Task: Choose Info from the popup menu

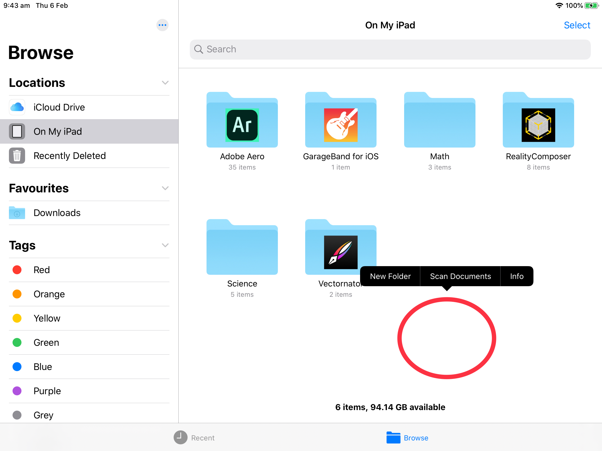Action: (x=517, y=276)
